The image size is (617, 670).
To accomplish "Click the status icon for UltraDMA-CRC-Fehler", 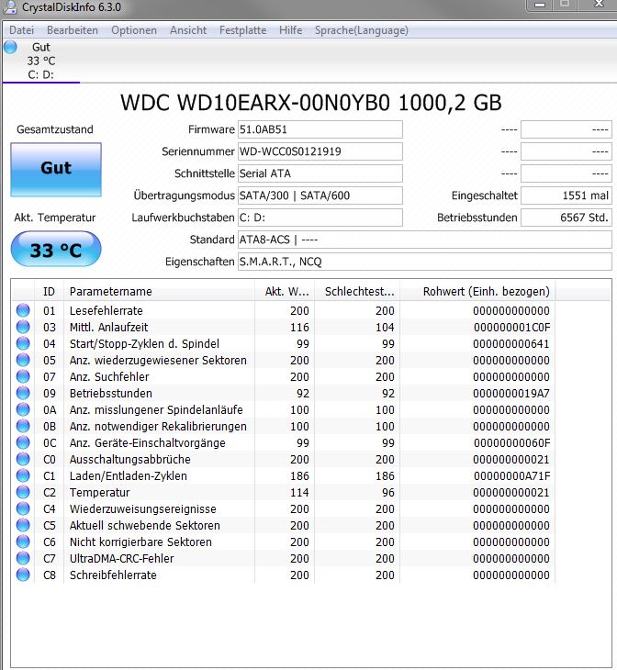I will pyautogui.click(x=23, y=558).
